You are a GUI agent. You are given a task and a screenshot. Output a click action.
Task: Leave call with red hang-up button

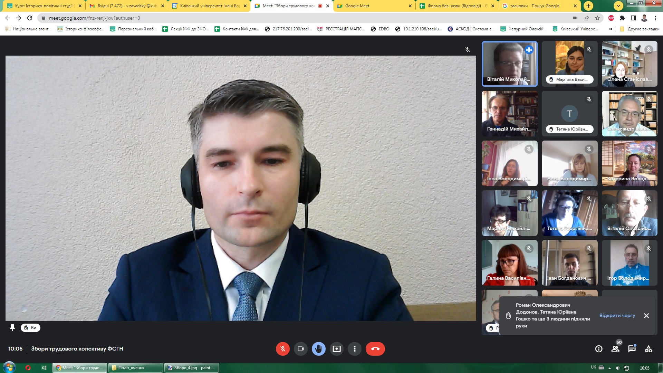click(375, 349)
